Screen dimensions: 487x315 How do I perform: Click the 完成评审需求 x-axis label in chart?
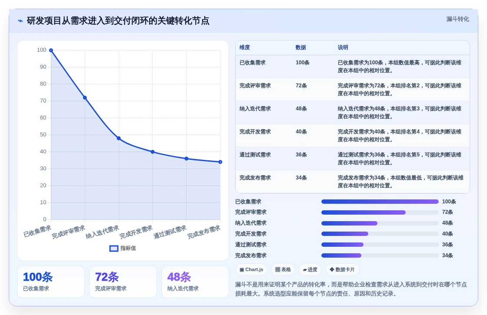tap(68, 232)
